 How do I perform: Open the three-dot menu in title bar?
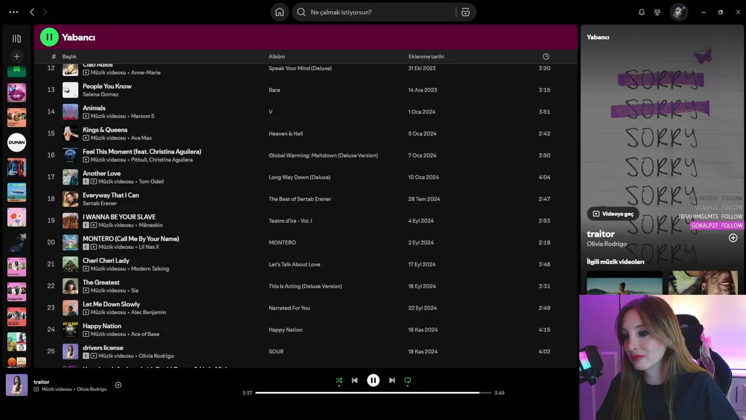[x=13, y=12]
